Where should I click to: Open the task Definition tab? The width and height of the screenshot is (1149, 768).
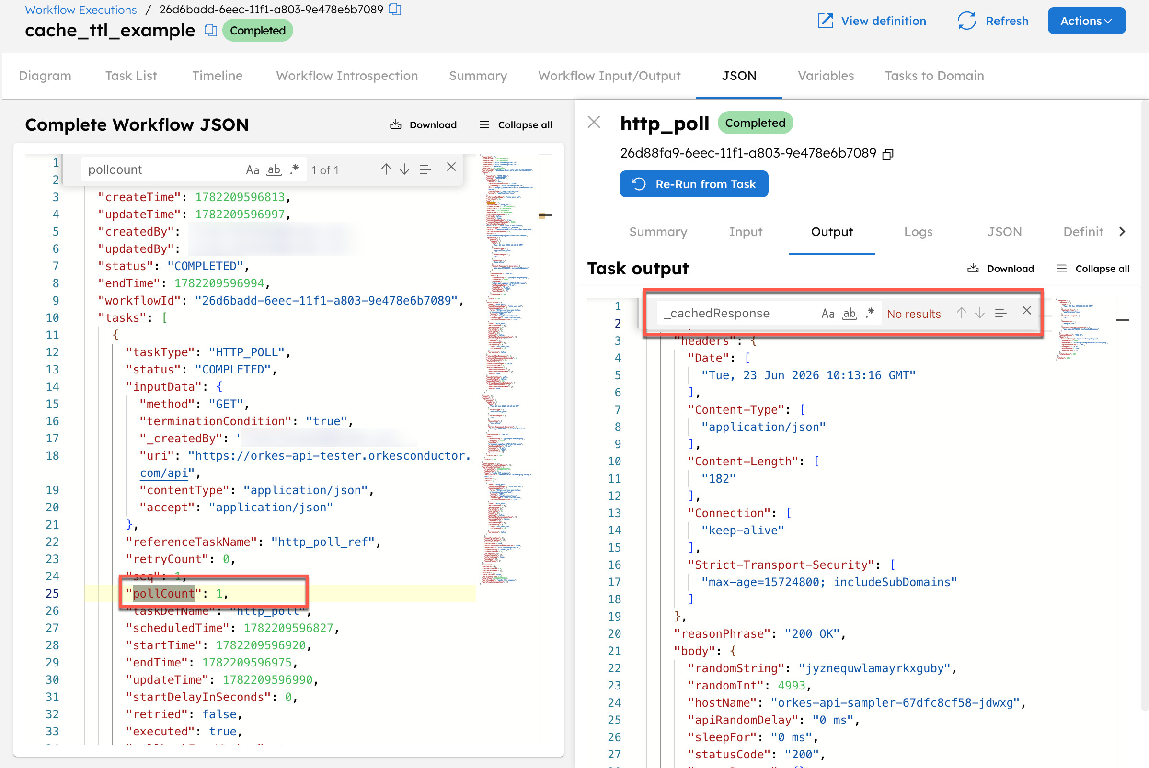(x=1083, y=232)
